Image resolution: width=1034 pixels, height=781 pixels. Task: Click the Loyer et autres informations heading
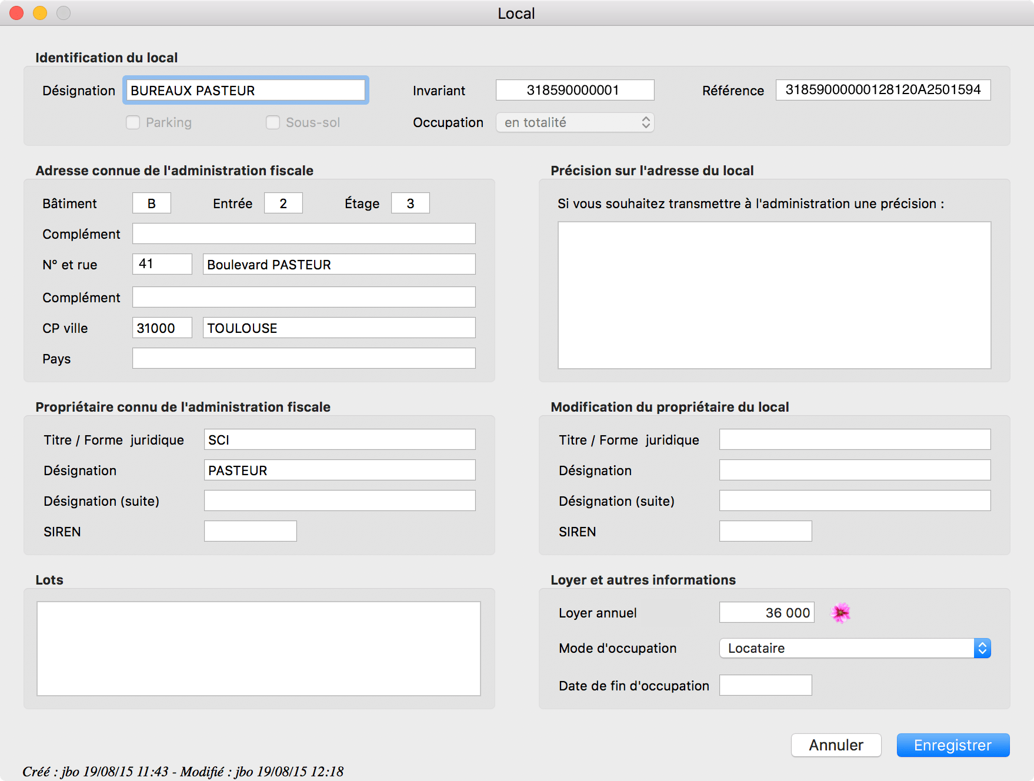pos(643,580)
